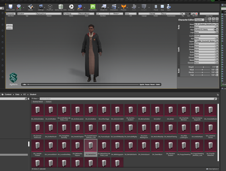Toggle the MP4 record button

pyautogui.click(x=196, y=14)
